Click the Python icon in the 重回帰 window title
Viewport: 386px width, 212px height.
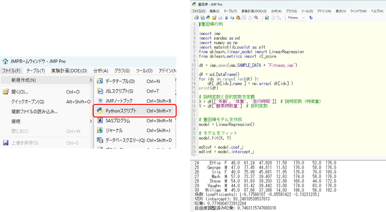[x=194, y=4]
